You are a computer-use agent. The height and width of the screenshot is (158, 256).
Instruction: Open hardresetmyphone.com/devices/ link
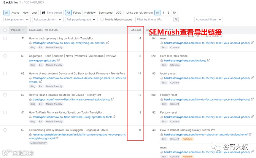coord(185,60)
